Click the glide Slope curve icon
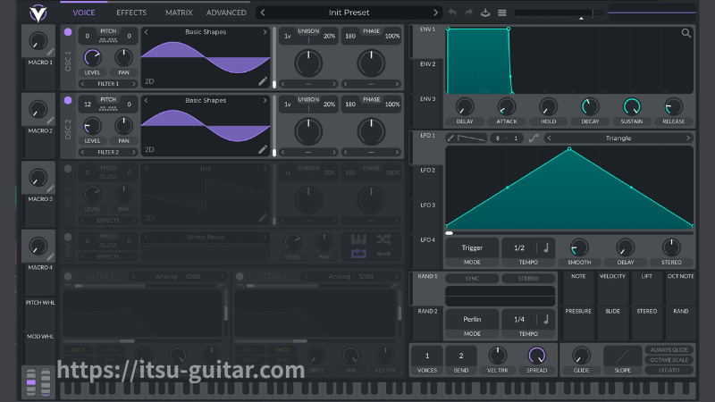Image resolution: width=715 pixels, height=402 pixels. tap(622, 356)
